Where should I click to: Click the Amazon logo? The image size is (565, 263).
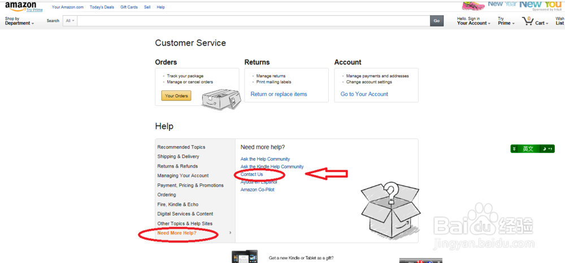(20, 6)
